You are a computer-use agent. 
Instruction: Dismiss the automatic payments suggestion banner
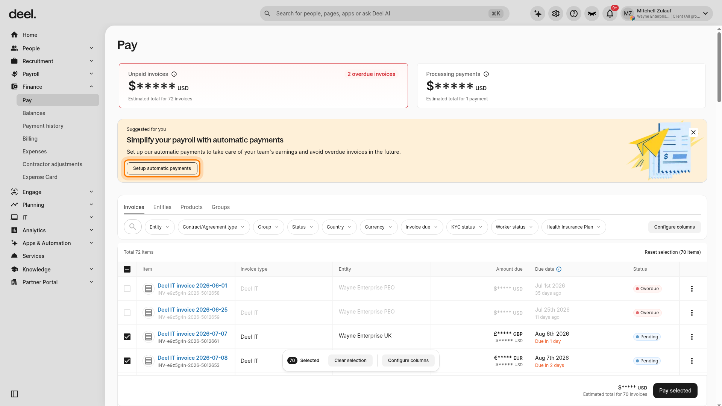click(693, 132)
